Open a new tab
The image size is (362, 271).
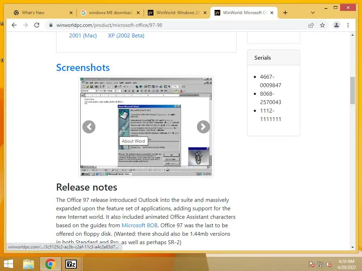[x=285, y=13]
